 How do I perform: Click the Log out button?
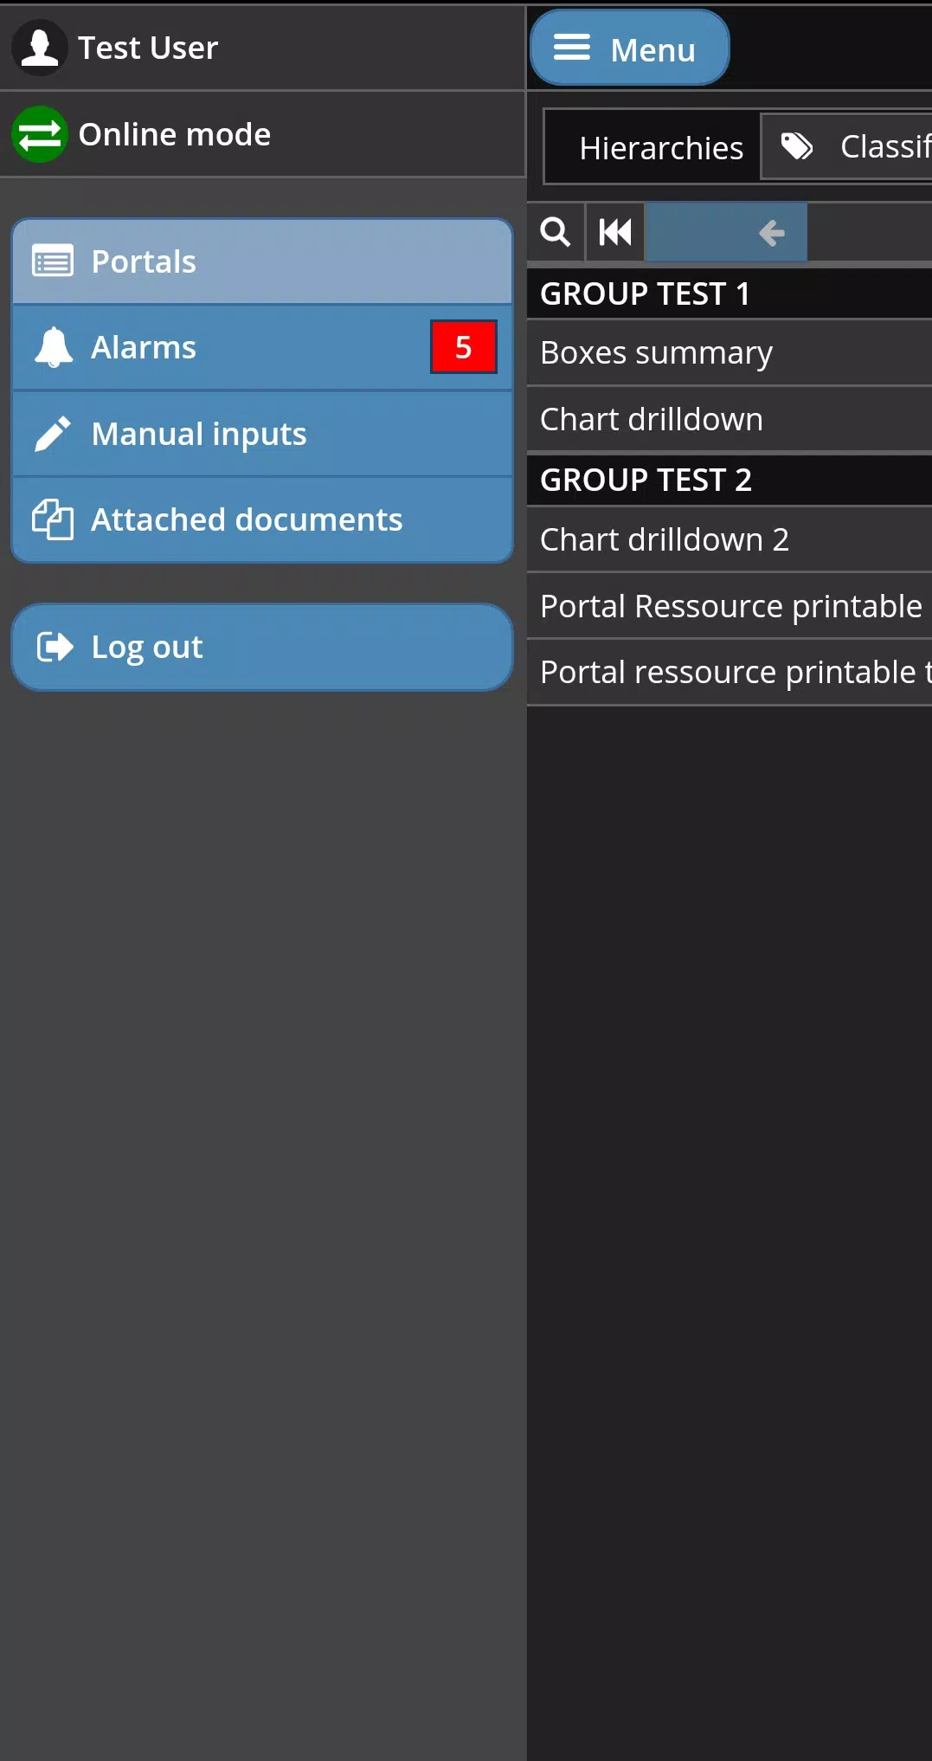point(262,648)
